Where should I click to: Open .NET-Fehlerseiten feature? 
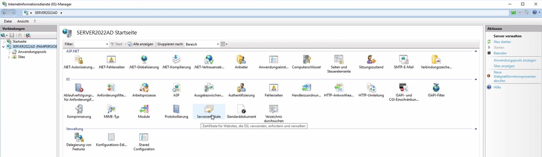pyautogui.click(x=111, y=62)
